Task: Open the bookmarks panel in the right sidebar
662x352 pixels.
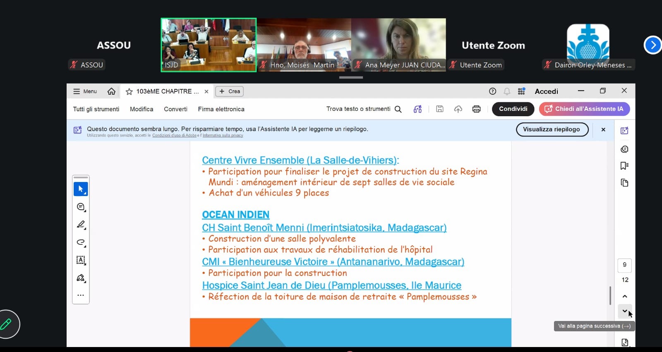Action: point(625,166)
